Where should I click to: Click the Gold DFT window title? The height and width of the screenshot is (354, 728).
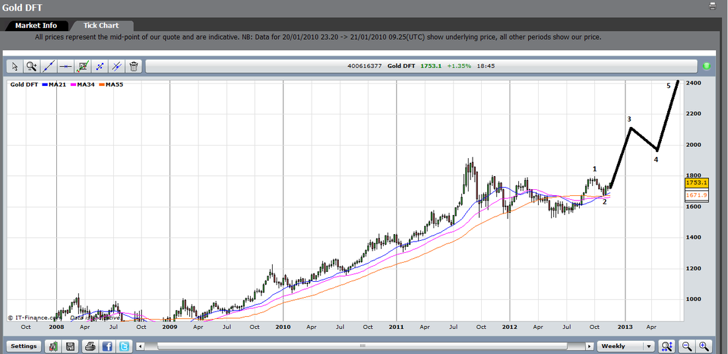[x=23, y=7]
